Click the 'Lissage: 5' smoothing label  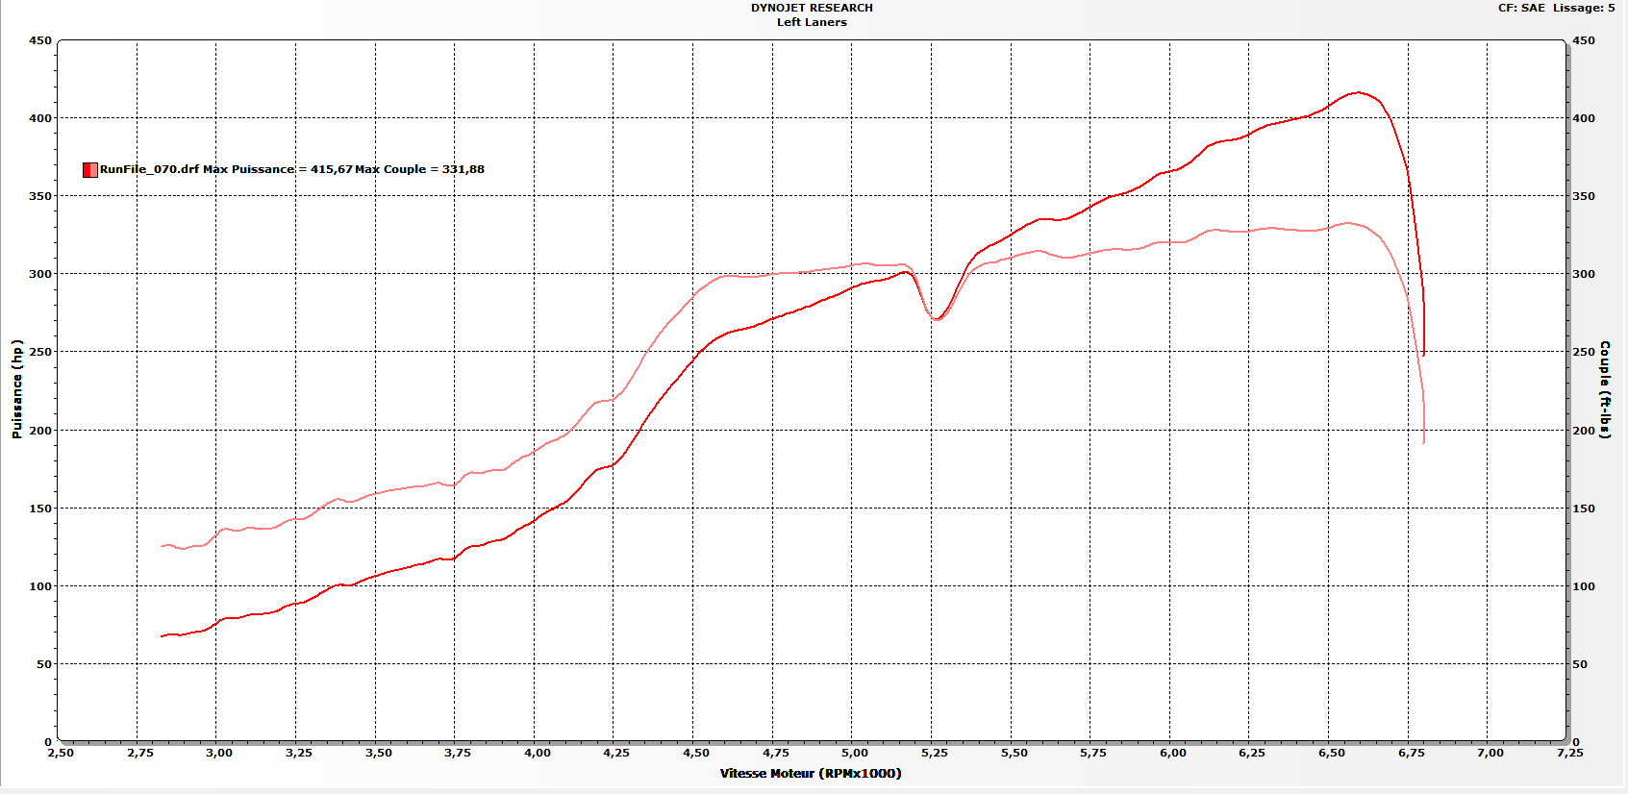pyautogui.click(x=1584, y=8)
